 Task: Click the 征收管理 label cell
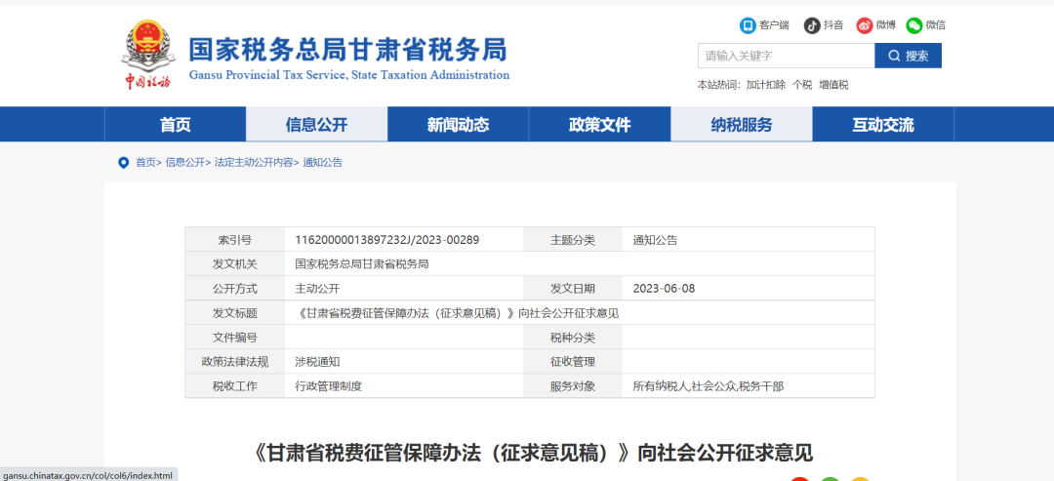[573, 361]
